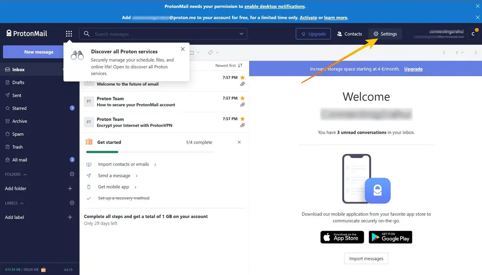Open the Proton apps grid icon
This screenshot has height=275, width=482.
[x=69, y=34]
